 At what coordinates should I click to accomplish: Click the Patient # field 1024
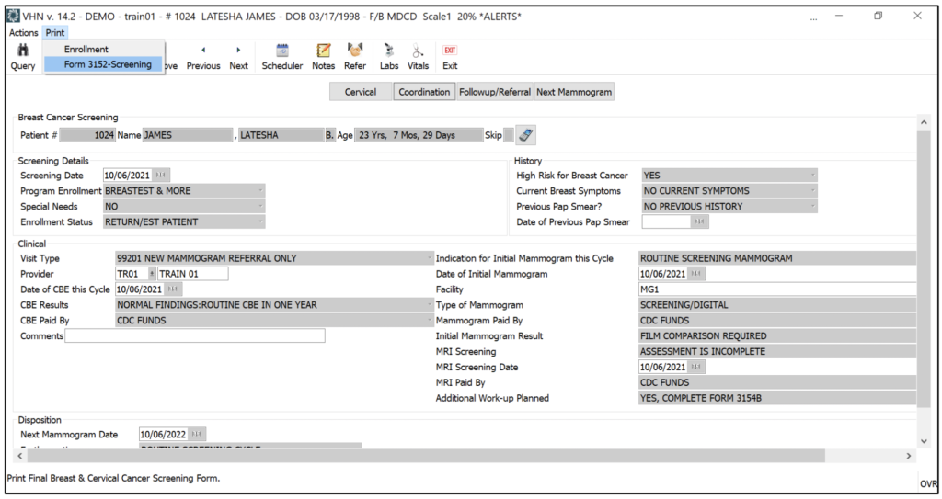pyautogui.click(x=87, y=135)
